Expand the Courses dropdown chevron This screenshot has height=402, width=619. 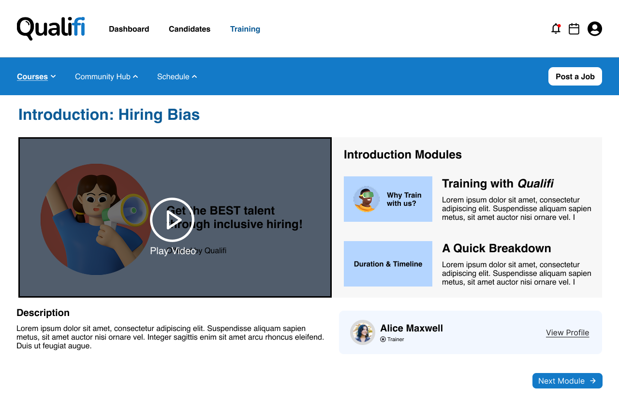[53, 76]
